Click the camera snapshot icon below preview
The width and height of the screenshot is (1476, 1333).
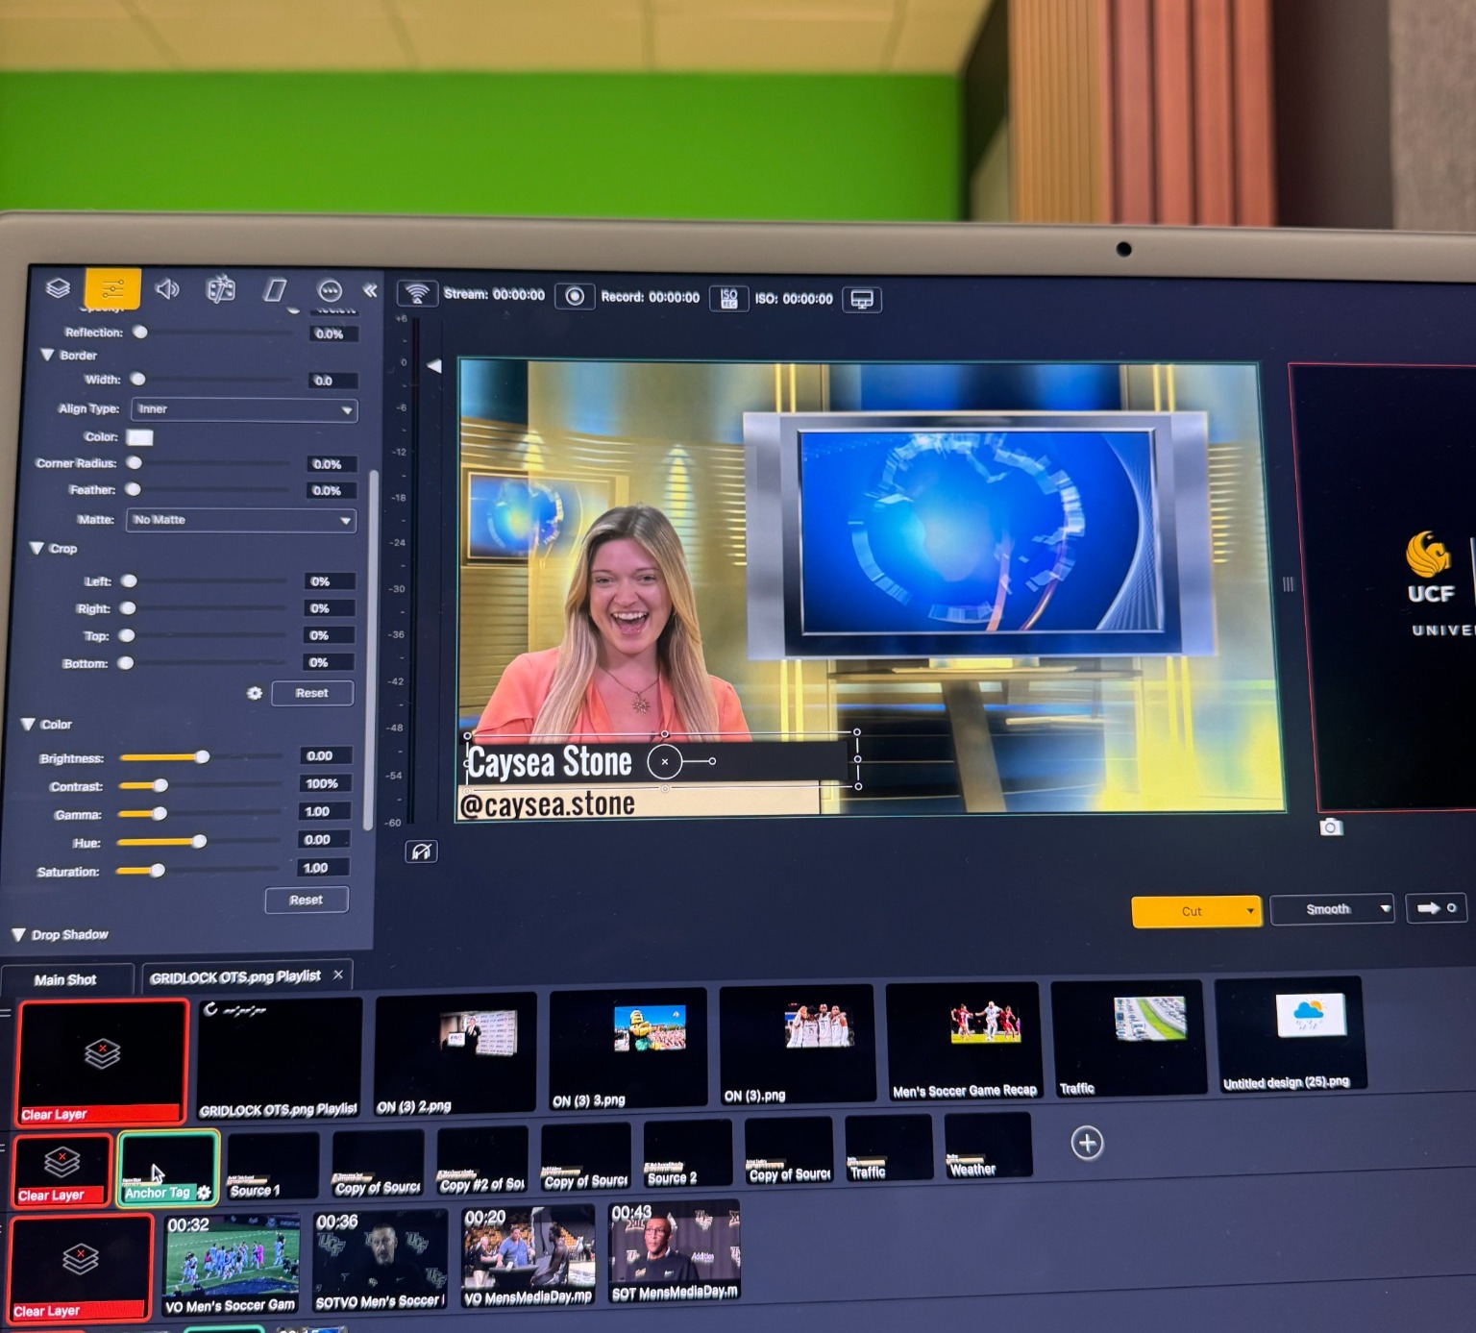(1331, 827)
